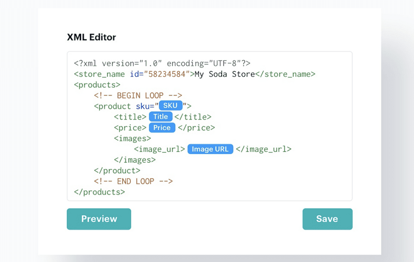414x262 pixels.
Task: Select the SKU placeholder token
Action: pyautogui.click(x=170, y=106)
